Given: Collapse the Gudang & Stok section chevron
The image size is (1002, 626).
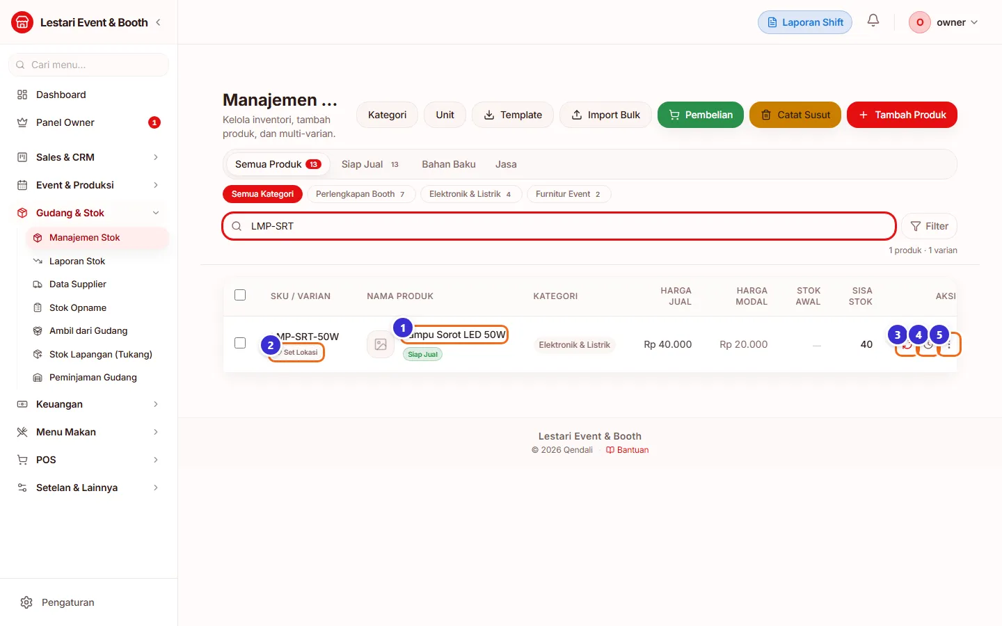Looking at the screenshot, I should (x=156, y=213).
